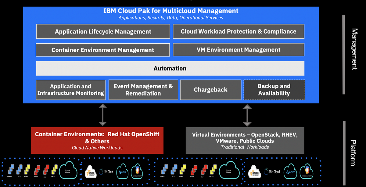Click IBM Cloud logo below Virtual Environments
Screen dimensions: 366x187
[272, 171]
